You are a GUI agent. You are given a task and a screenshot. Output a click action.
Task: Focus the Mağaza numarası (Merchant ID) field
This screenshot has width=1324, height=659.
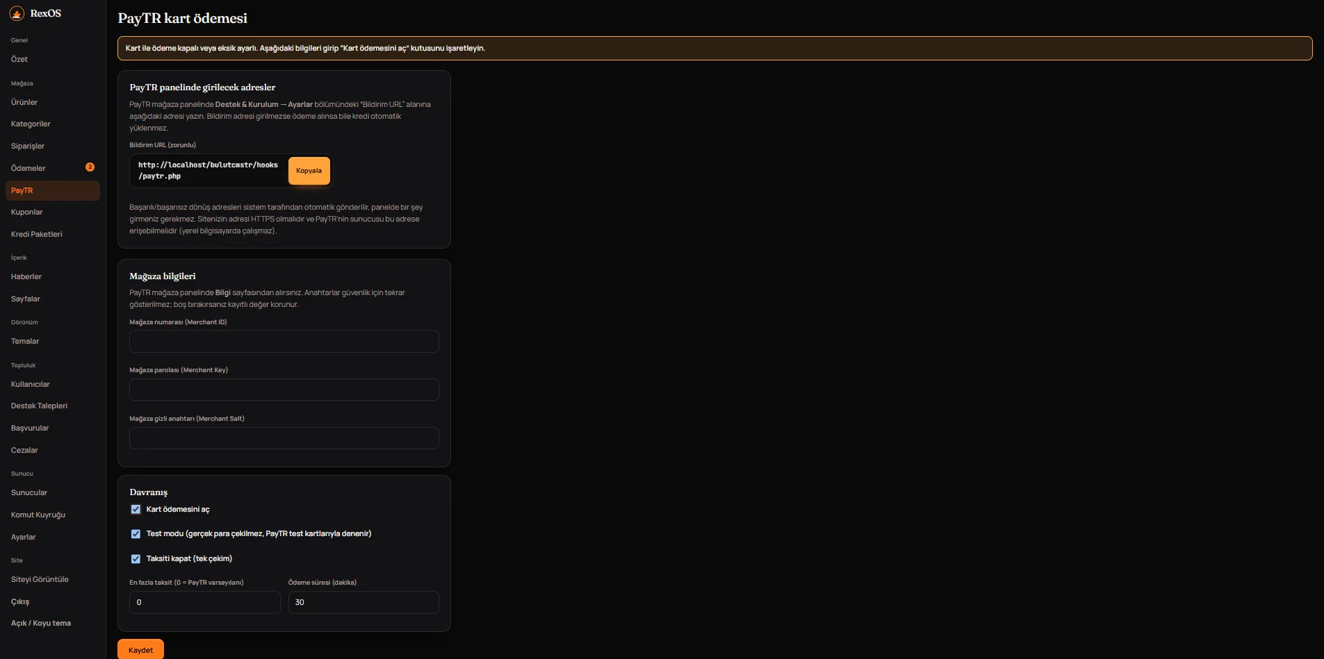tap(284, 341)
